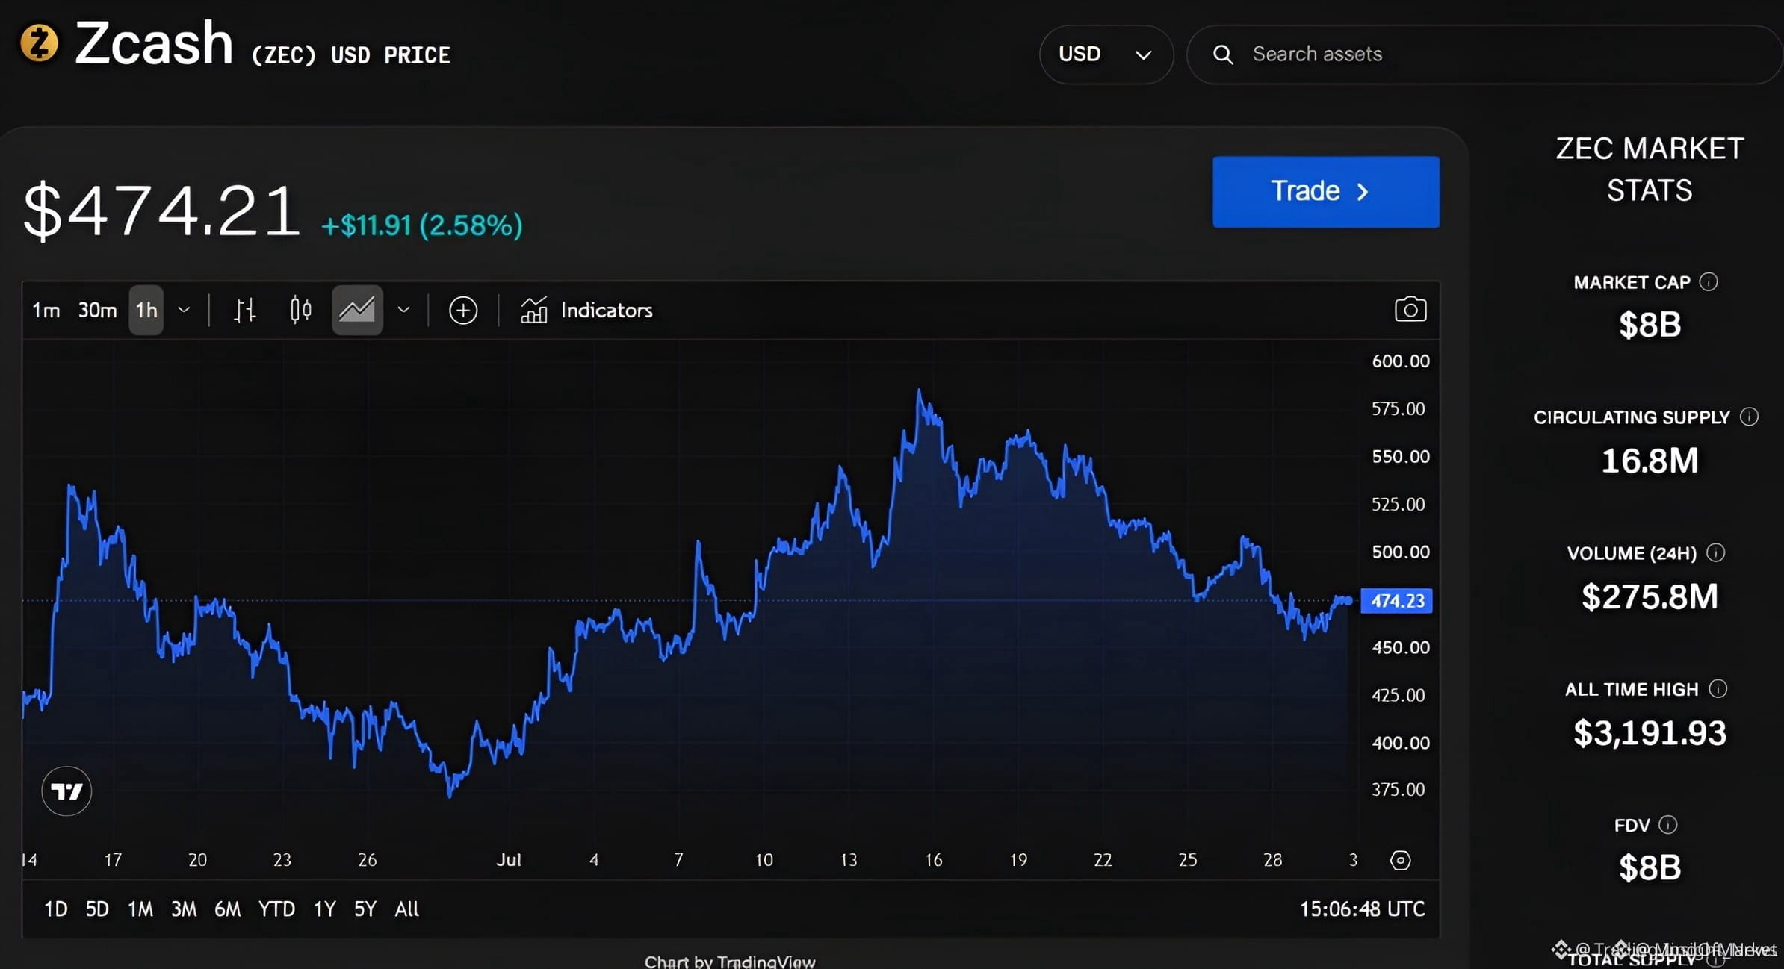The height and width of the screenshot is (969, 1784).
Task: Select the 1h interval
Action: click(x=146, y=310)
